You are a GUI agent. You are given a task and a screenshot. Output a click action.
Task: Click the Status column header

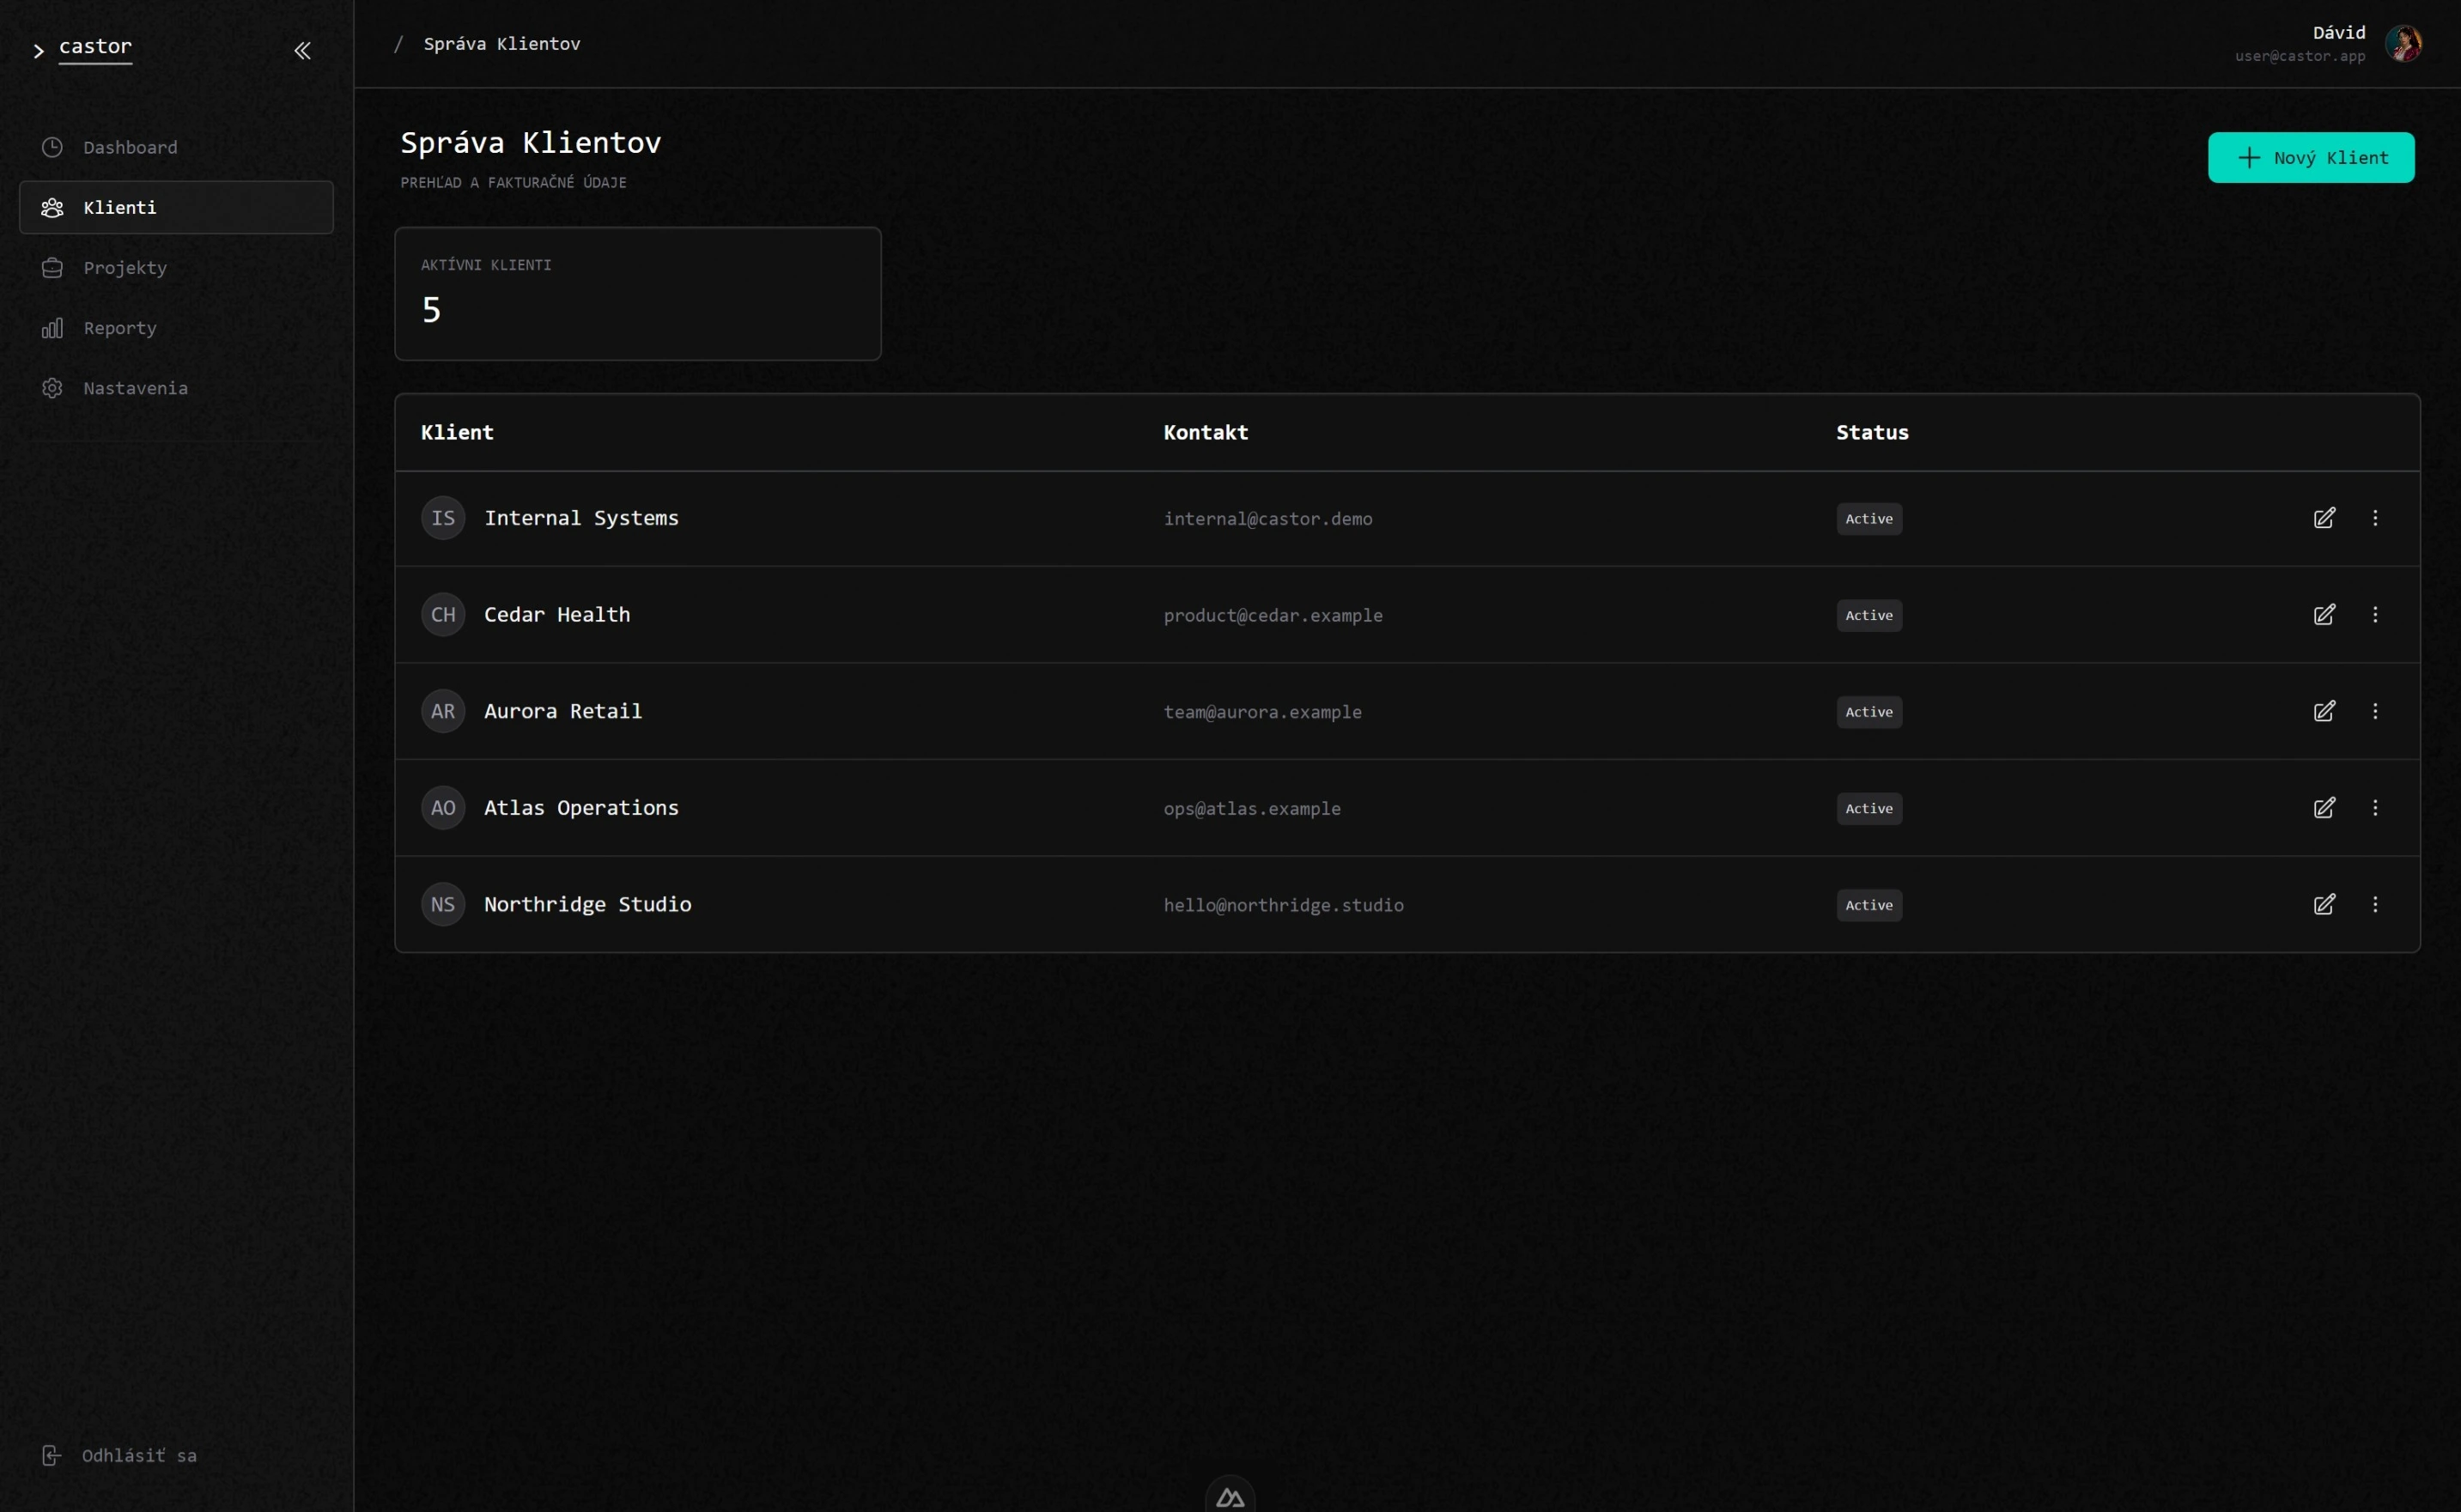click(x=1872, y=432)
